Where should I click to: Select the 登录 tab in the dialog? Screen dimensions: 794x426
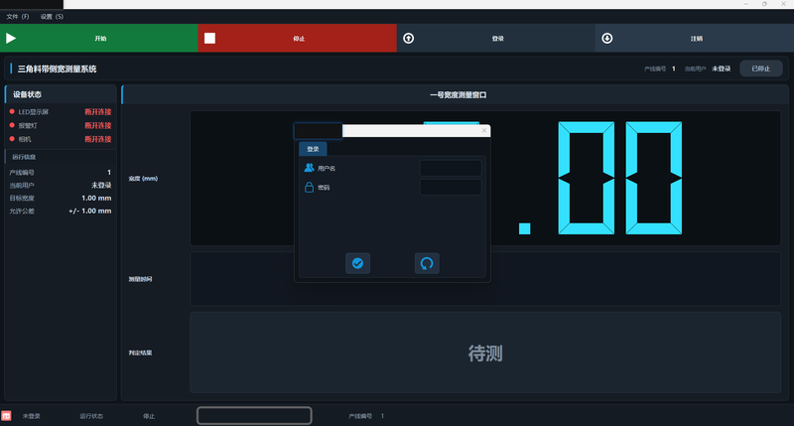click(x=313, y=149)
